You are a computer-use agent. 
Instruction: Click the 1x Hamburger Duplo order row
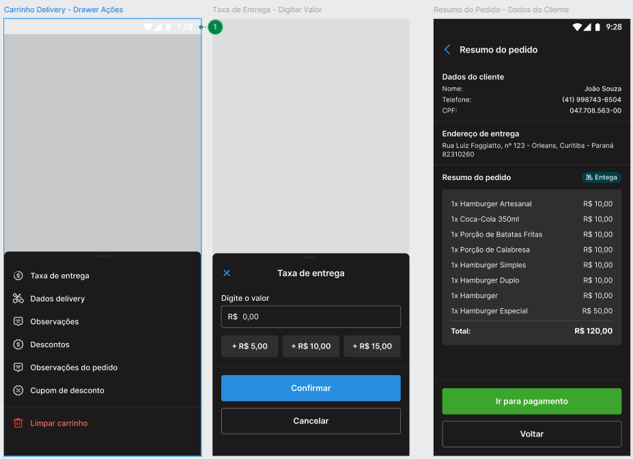[532, 280]
